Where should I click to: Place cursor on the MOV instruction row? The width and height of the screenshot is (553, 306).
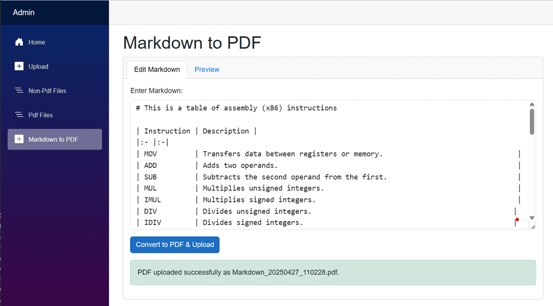point(329,154)
